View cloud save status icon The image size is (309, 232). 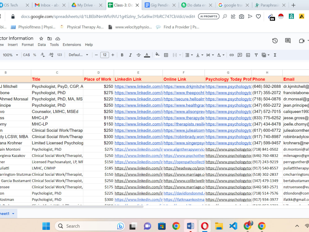coord(57,39)
